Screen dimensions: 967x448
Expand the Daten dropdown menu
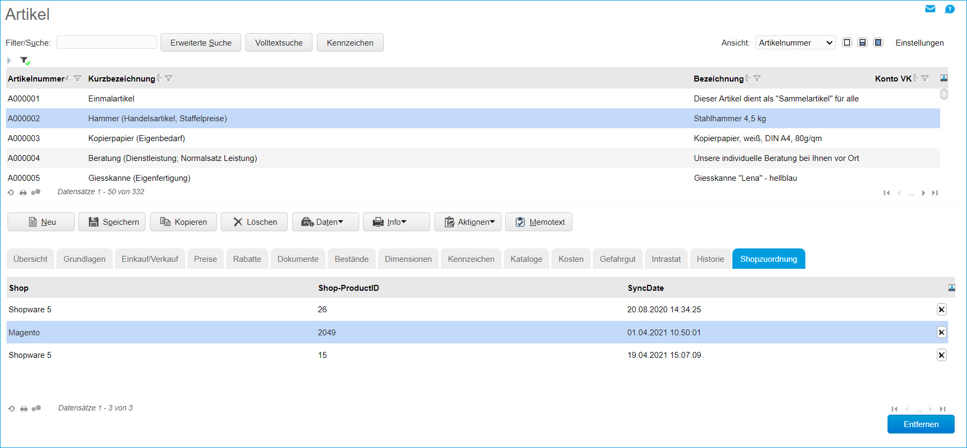[325, 222]
